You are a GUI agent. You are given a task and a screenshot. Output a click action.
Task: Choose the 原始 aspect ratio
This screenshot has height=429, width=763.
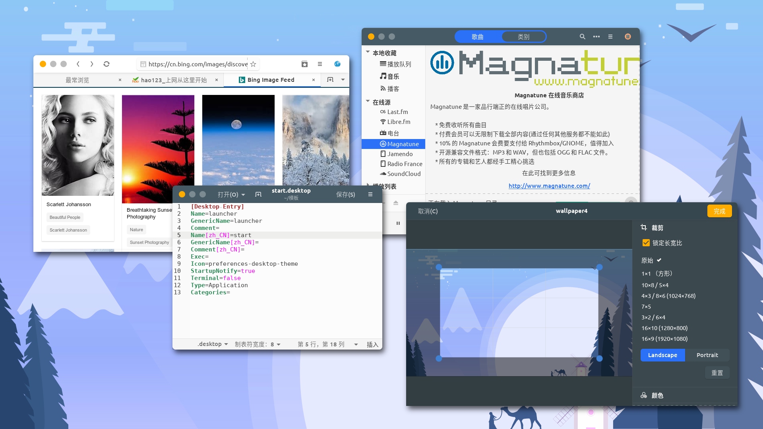(x=651, y=261)
